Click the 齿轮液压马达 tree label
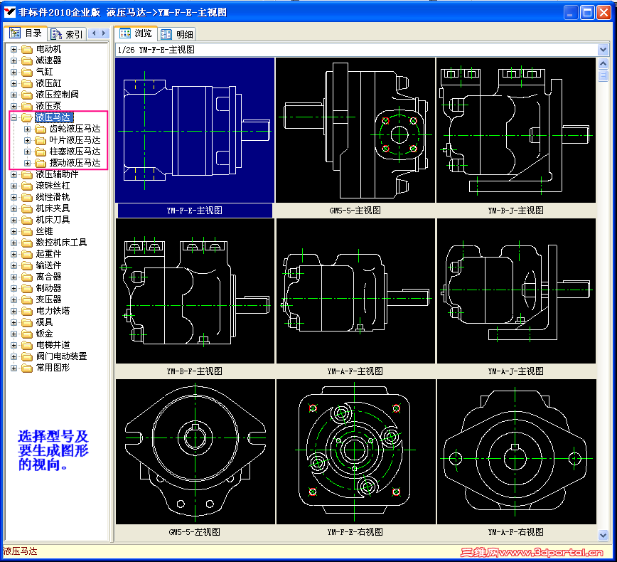The height and width of the screenshot is (562, 617). click(75, 129)
